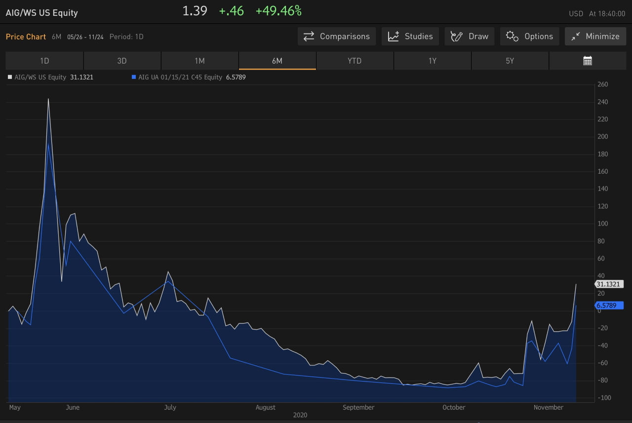Select the 1Y range tab
The width and height of the screenshot is (632, 423).
pyautogui.click(x=432, y=61)
